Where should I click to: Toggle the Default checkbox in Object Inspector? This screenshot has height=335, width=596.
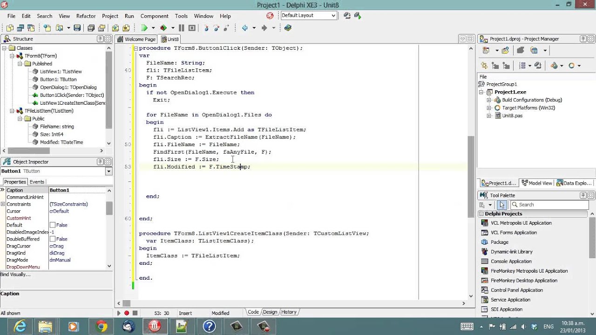point(53,225)
